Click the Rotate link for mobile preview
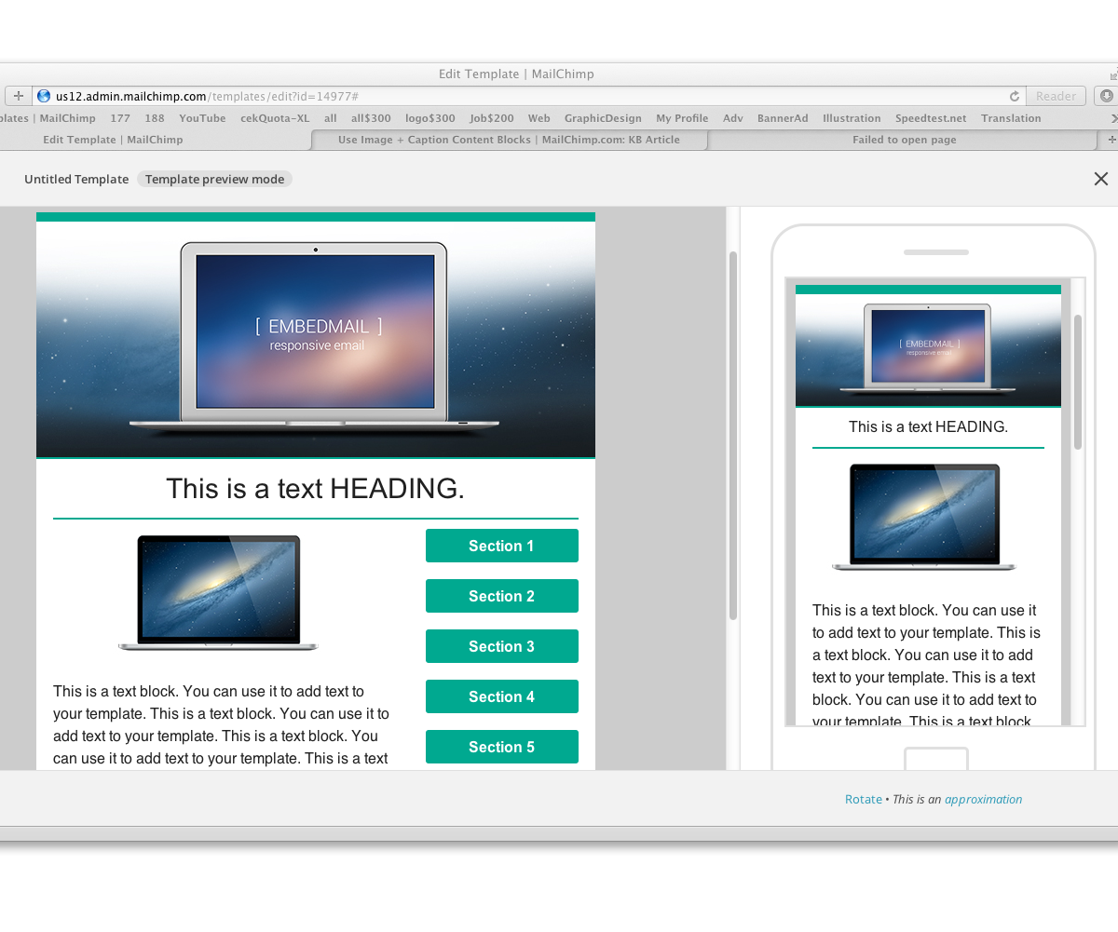This screenshot has height=932, width=1118. pos(863,799)
